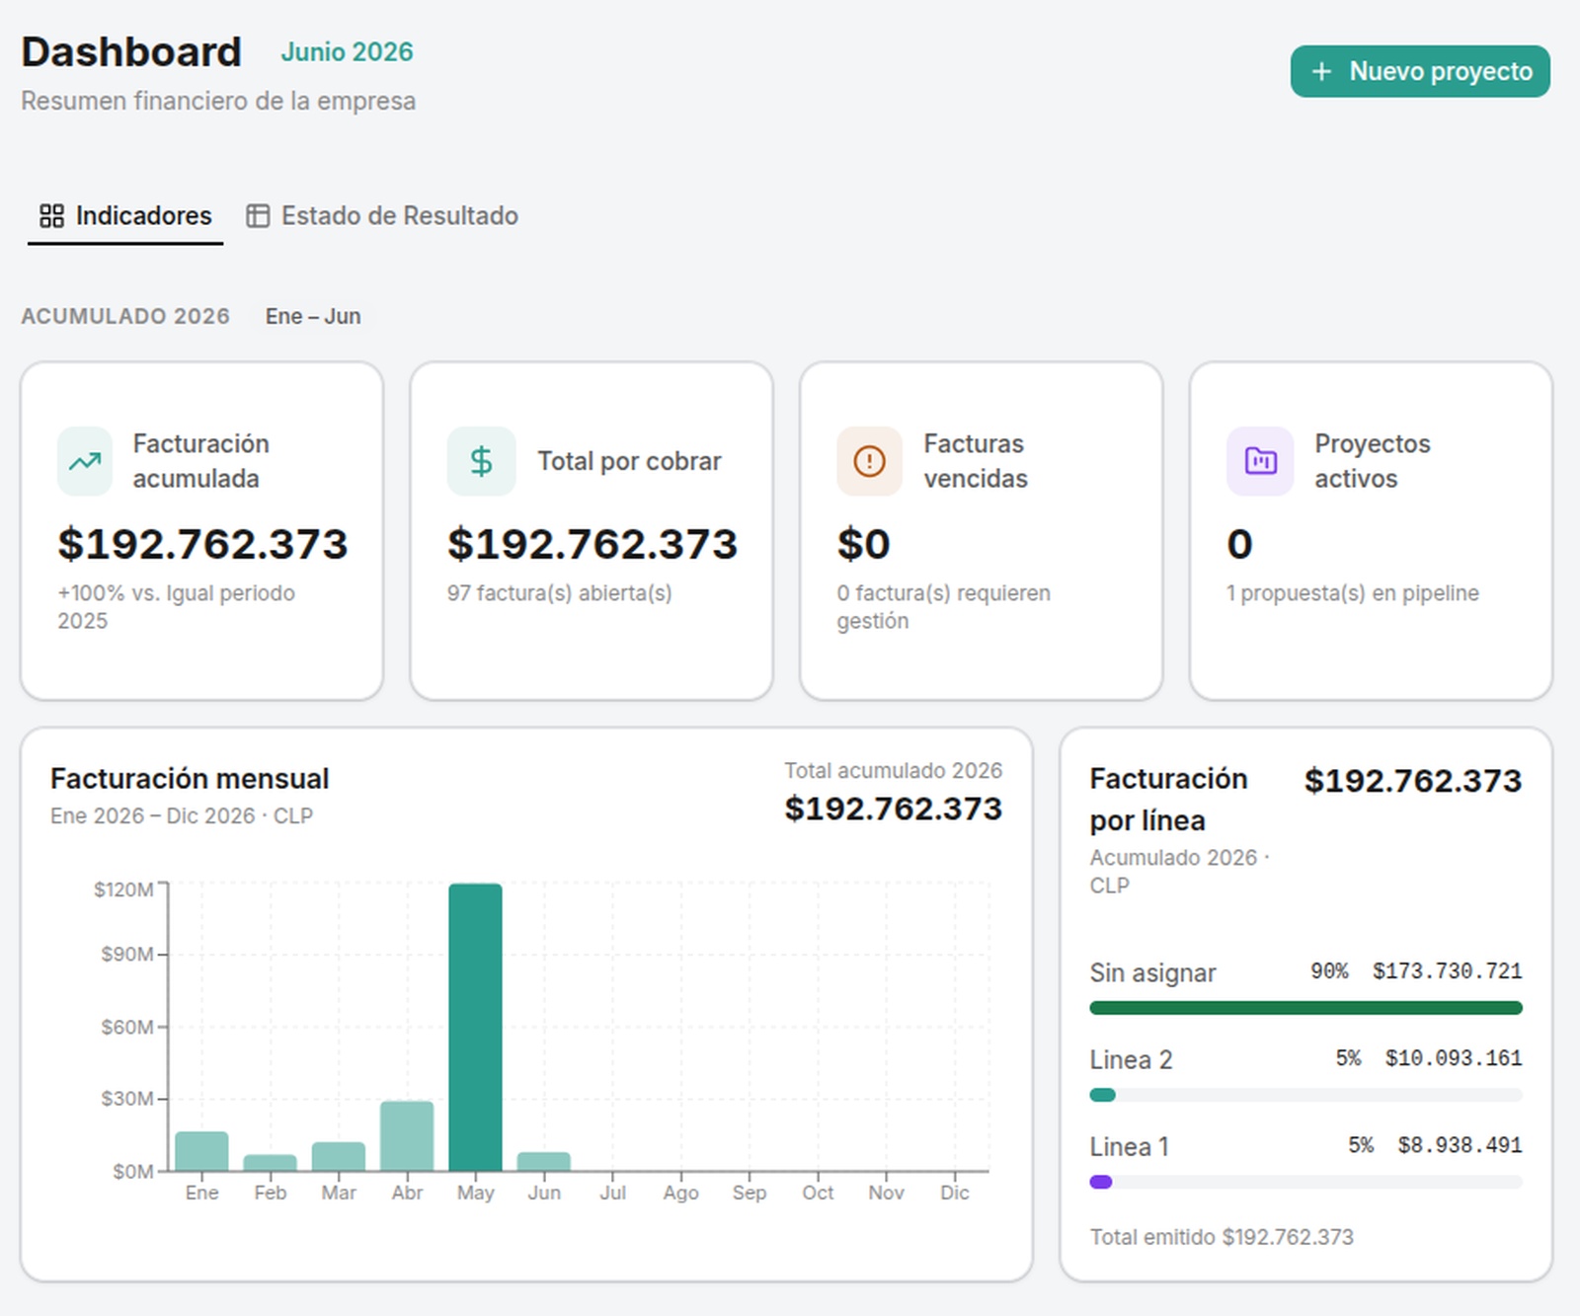The image size is (1580, 1316).
Task: Click the Proyectos activos folder icon
Action: click(1260, 461)
